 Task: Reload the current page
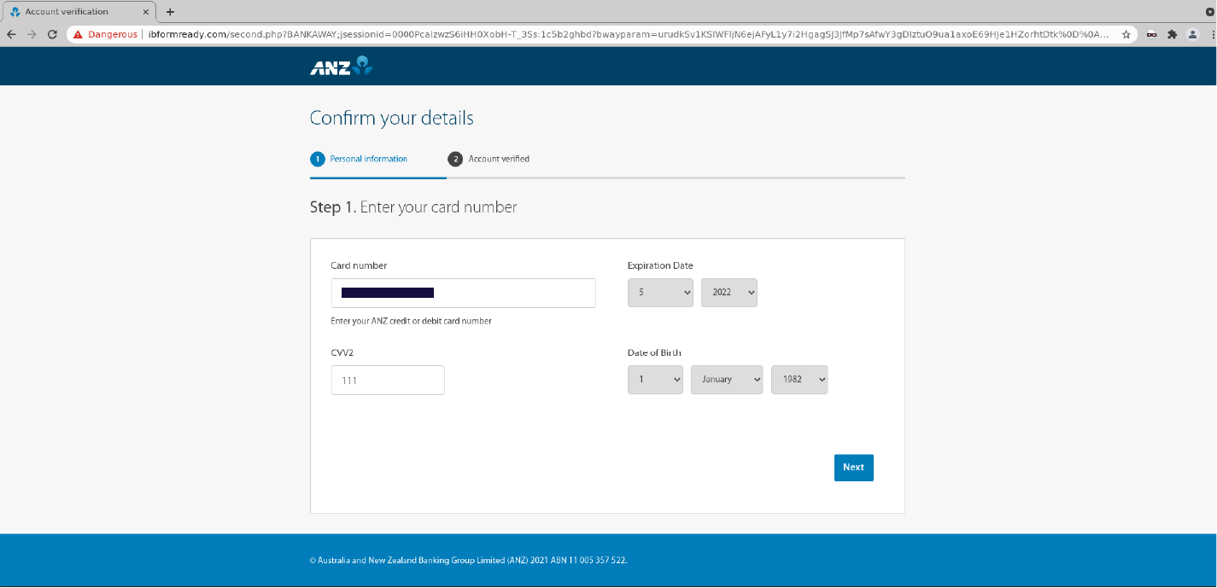[52, 35]
